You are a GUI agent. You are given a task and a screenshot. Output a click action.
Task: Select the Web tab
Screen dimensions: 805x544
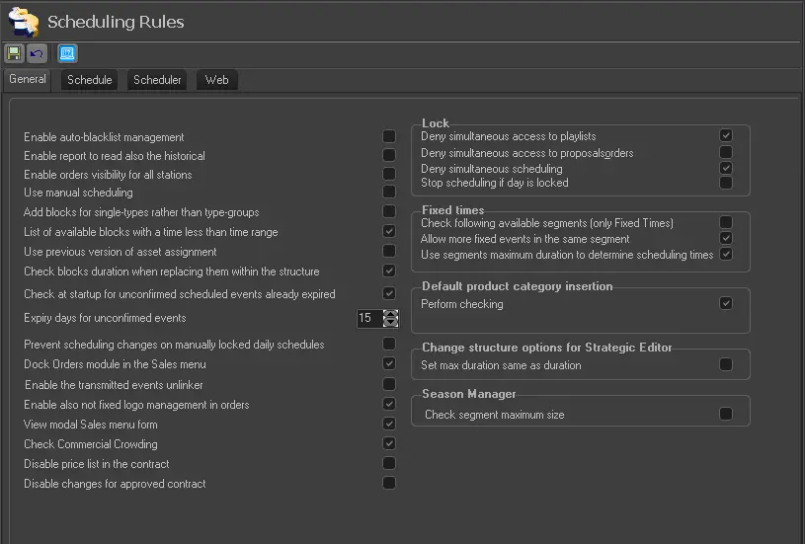[x=216, y=80]
